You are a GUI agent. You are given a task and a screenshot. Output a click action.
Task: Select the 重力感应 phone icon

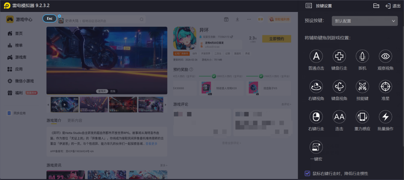(x=362, y=117)
